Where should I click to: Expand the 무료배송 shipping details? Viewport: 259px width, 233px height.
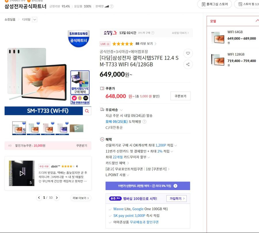[121, 110]
